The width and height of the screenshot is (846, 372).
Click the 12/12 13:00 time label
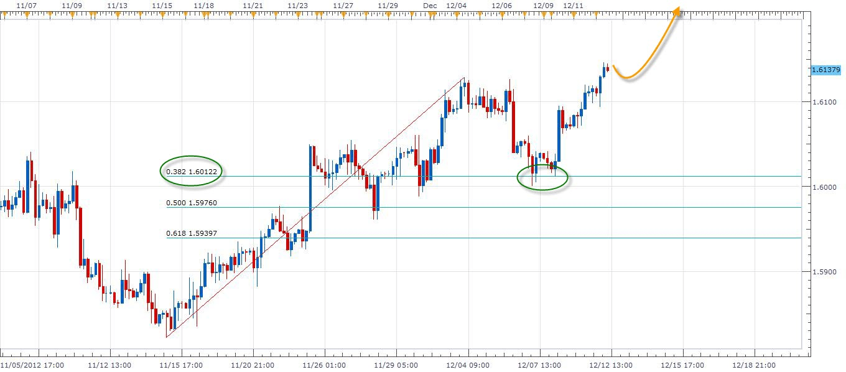coord(612,365)
